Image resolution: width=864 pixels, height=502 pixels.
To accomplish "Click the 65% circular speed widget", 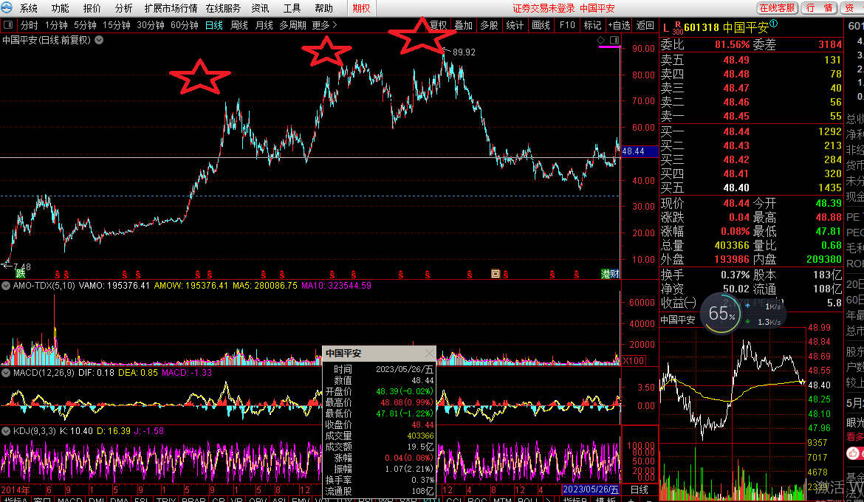I will pos(721,314).
